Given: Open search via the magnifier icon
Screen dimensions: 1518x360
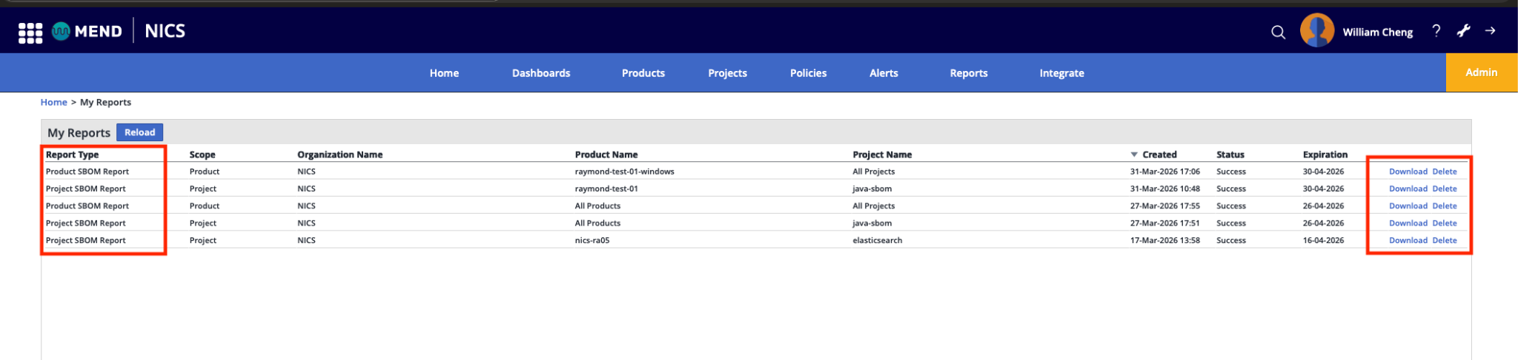Looking at the screenshot, I should (x=1278, y=32).
